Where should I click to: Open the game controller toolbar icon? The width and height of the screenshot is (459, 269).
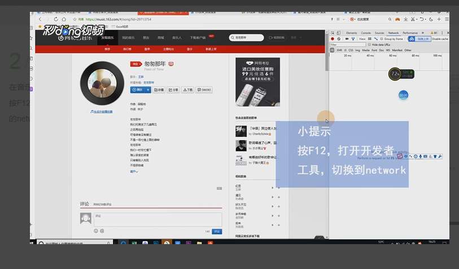[x=397, y=19]
